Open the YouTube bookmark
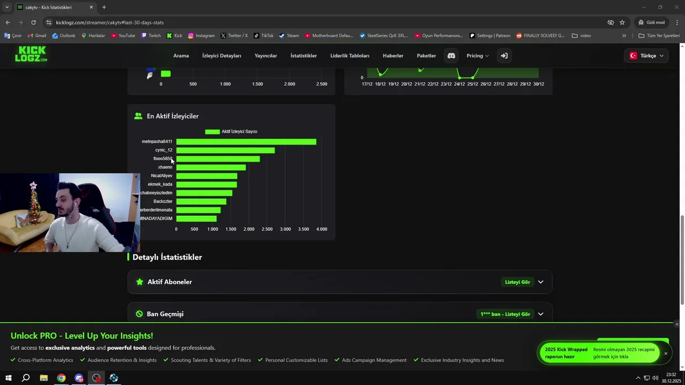 tap(123, 36)
